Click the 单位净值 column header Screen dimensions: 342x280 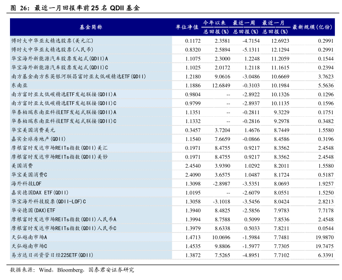click(x=187, y=27)
